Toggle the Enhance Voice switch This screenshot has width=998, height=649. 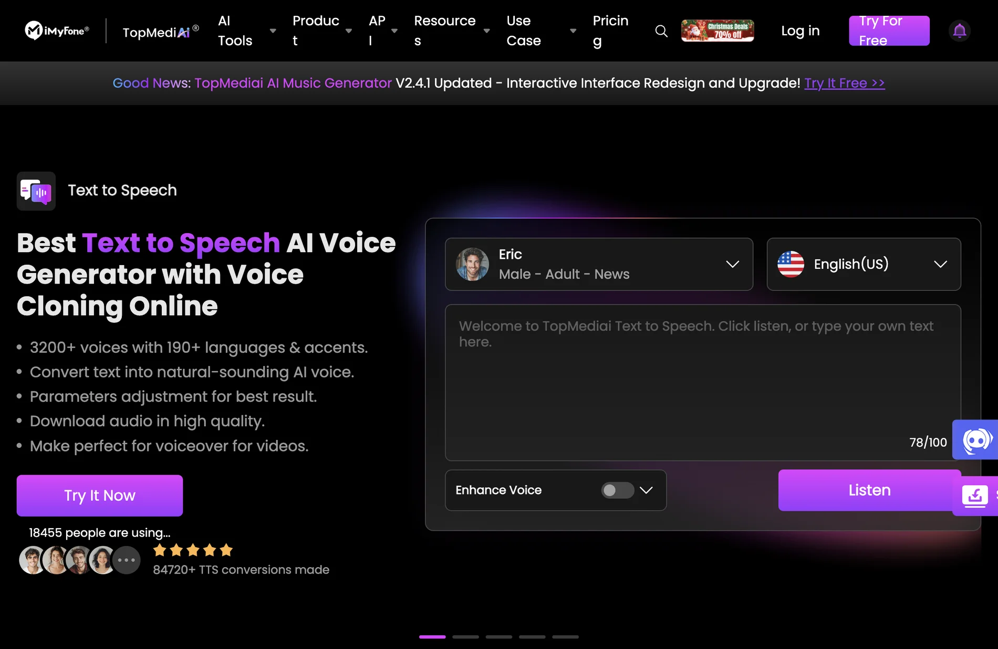pos(617,490)
